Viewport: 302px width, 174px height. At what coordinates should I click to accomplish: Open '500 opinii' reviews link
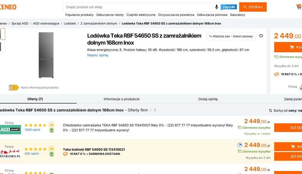pos(32,153)
